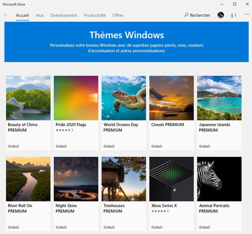Open River Roll On theme thumbnail

pyautogui.click(x=28, y=179)
